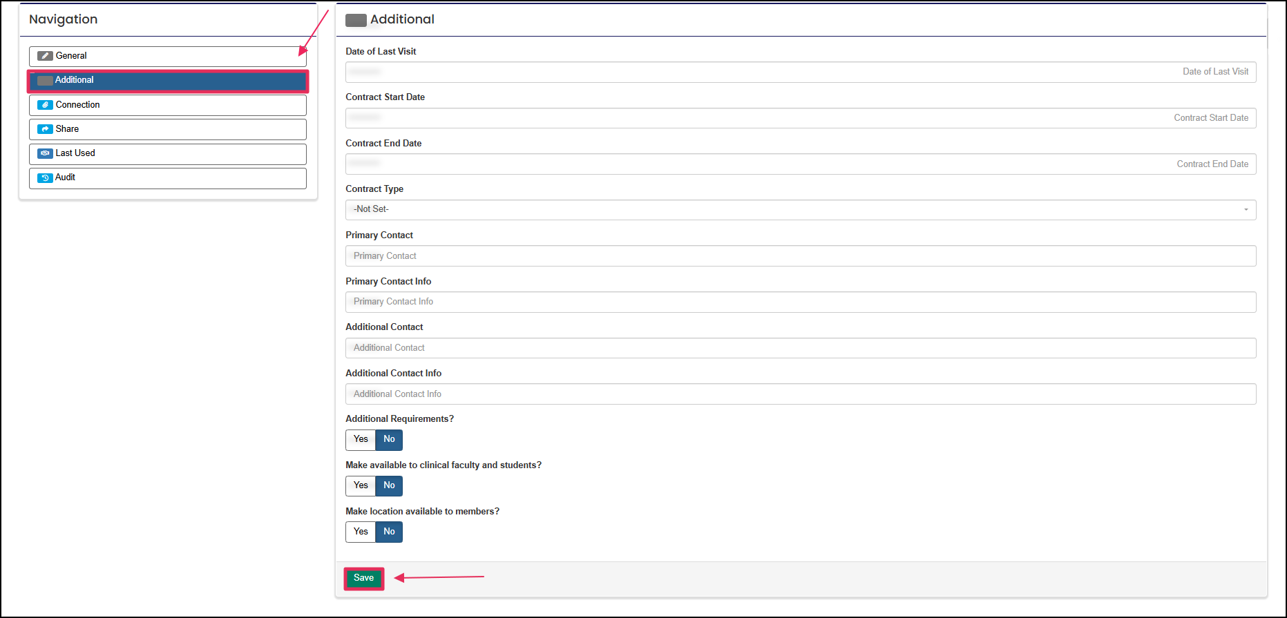Screen dimensions: 1287x618
Task: Select No for clinical faculty and students availability
Action: 389,485
